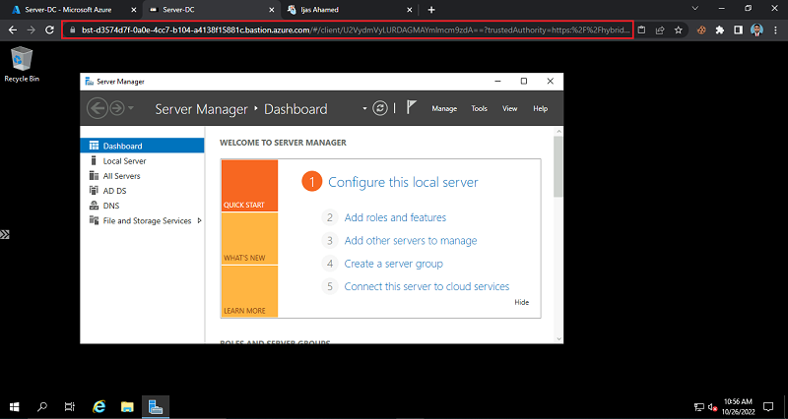Expand the Bastion side panel arrows

(5, 234)
